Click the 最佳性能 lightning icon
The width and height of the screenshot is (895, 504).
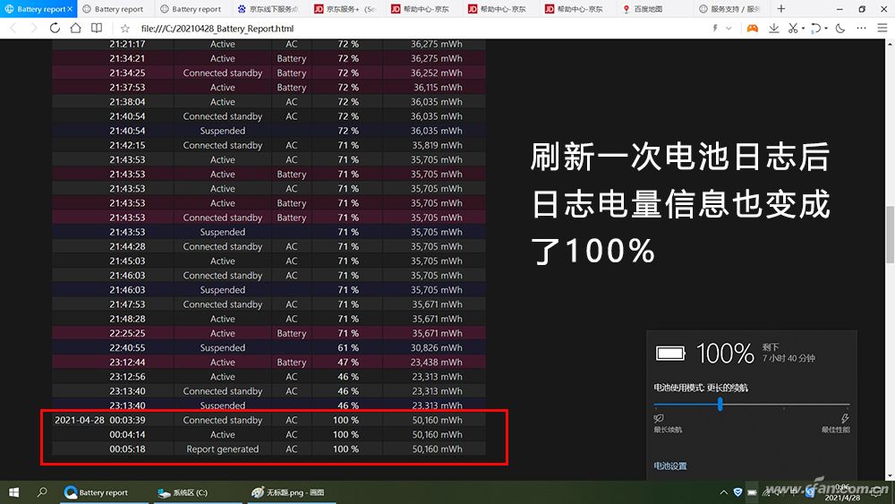(845, 418)
